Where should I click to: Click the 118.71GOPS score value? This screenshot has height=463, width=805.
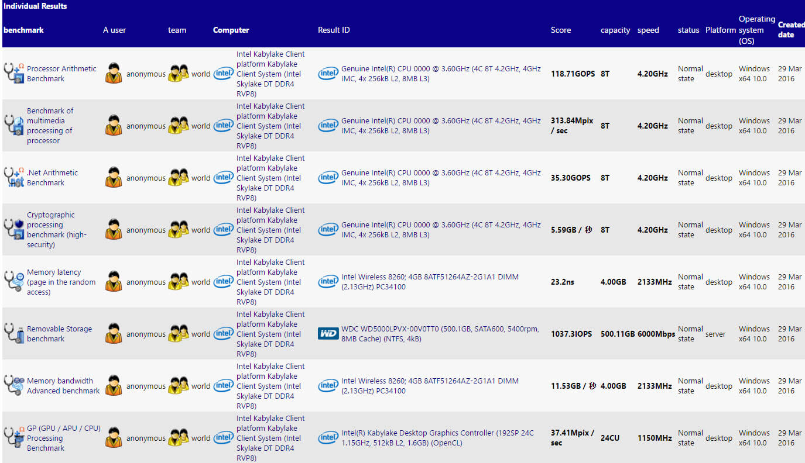[573, 74]
